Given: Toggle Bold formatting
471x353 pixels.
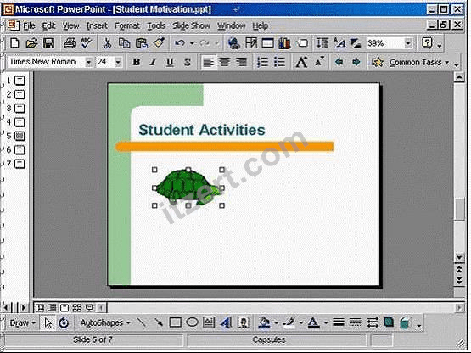Looking at the screenshot, I should [x=137, y=62].
